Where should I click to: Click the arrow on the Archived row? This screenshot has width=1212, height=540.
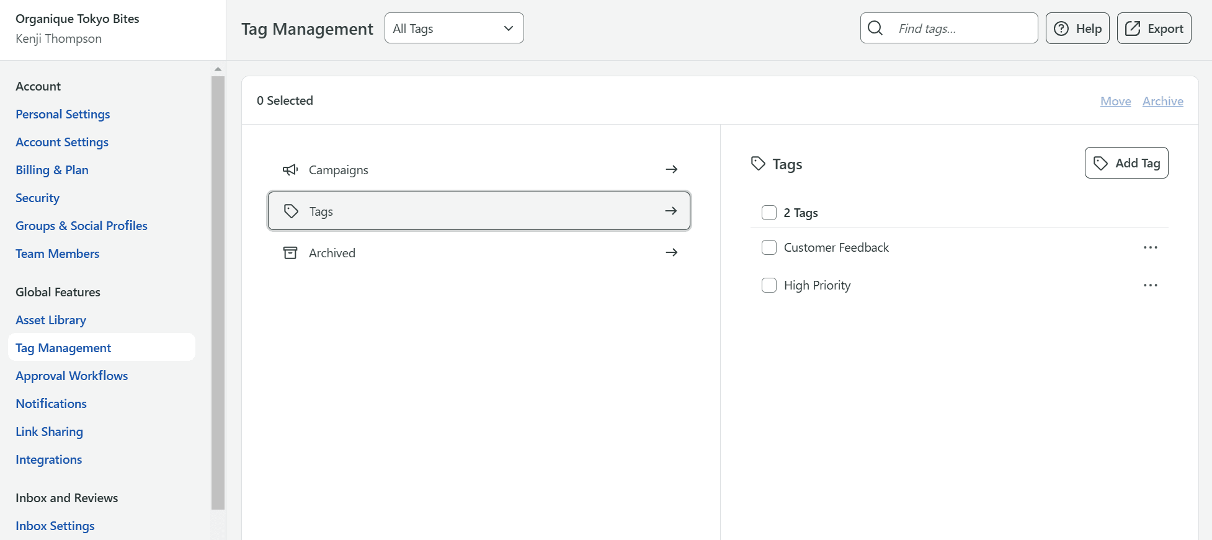coord(671,253)
